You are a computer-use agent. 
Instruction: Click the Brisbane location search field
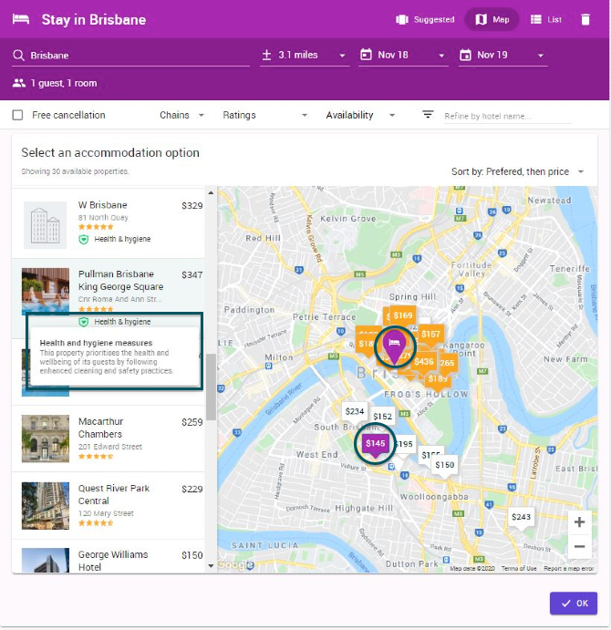point(130,56)
